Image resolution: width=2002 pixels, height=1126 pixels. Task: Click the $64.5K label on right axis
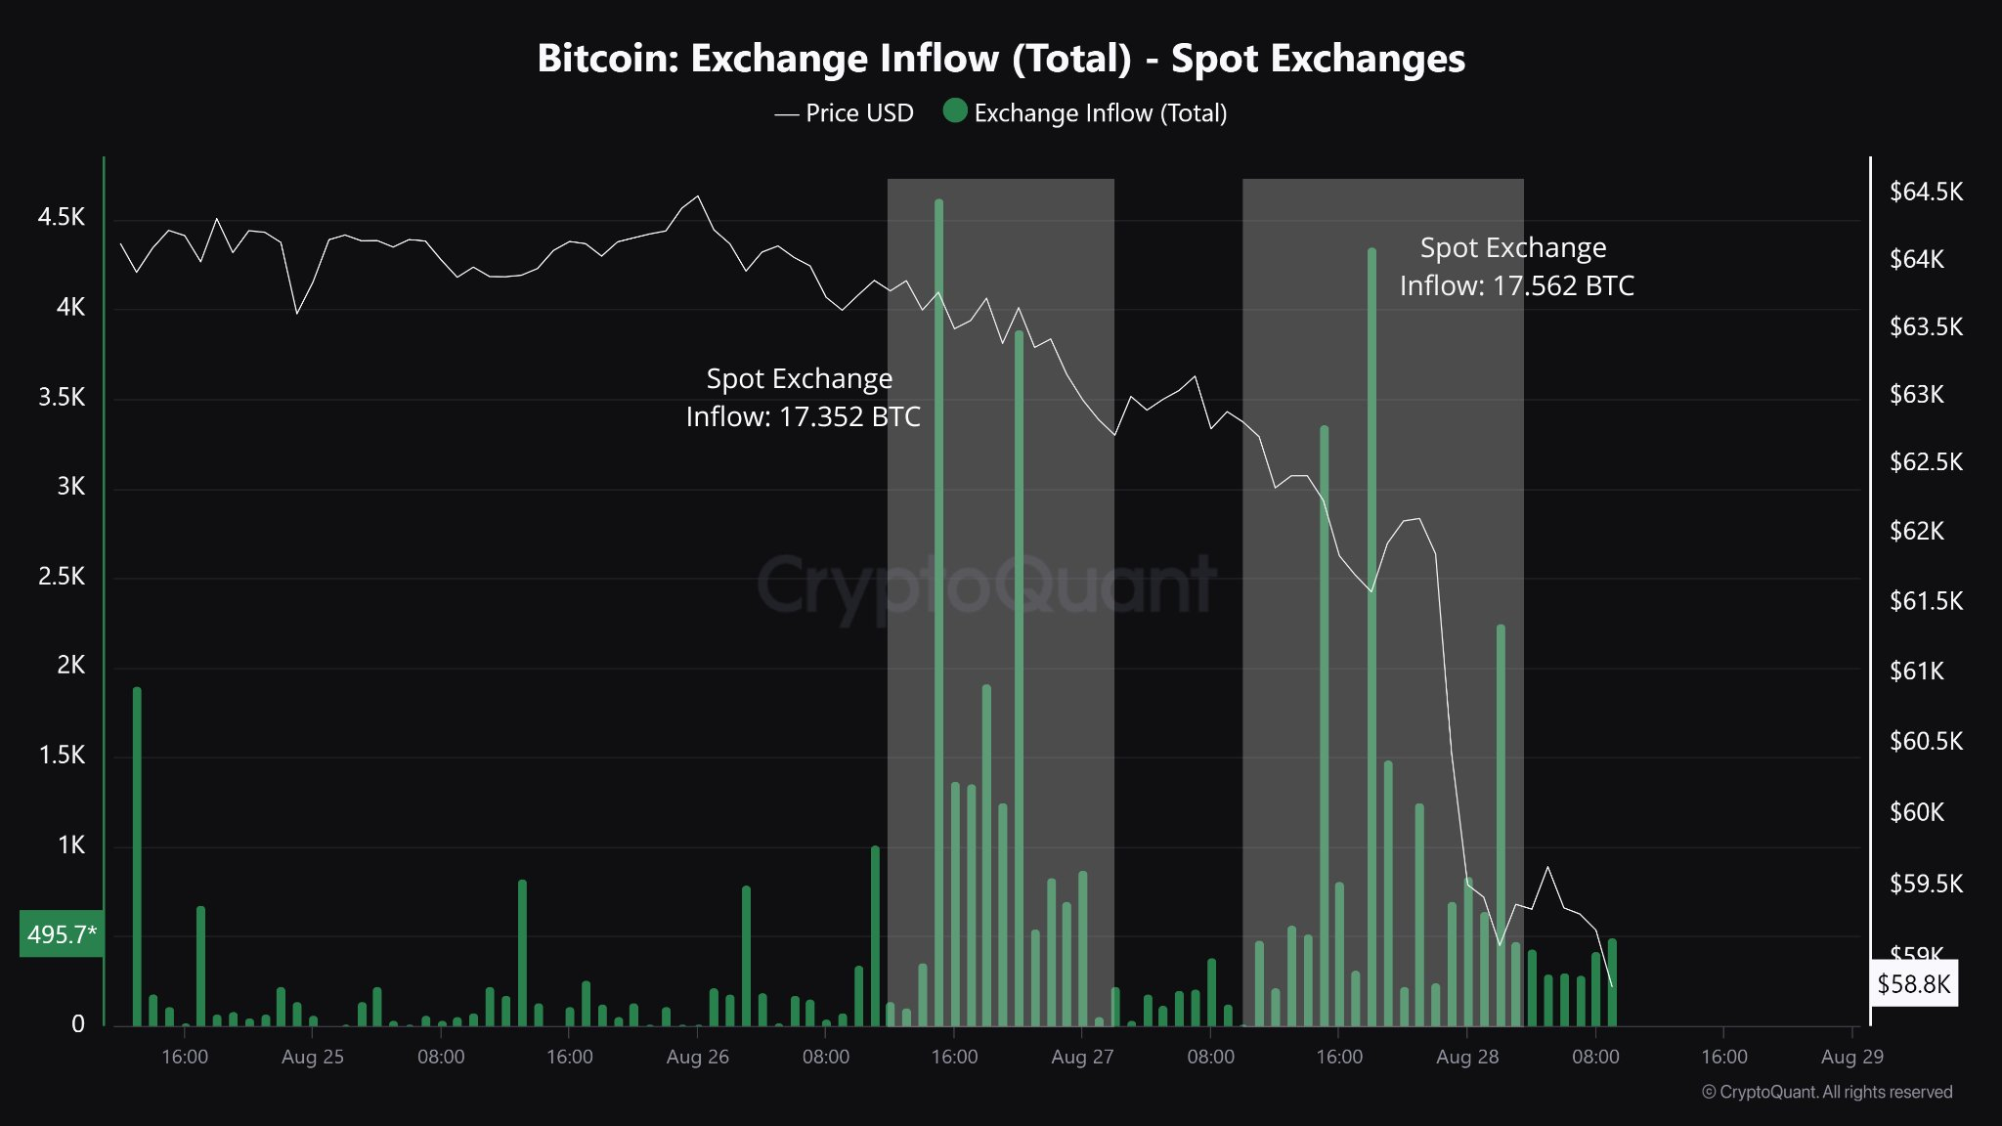(1926, 192)
